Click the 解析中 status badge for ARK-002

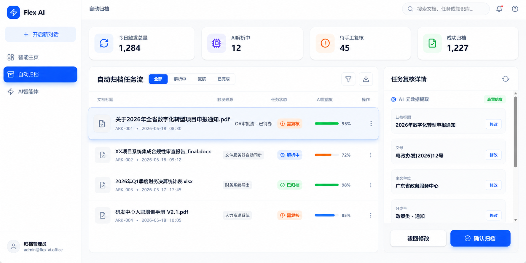pyautogui.click(x=290, y=155)
